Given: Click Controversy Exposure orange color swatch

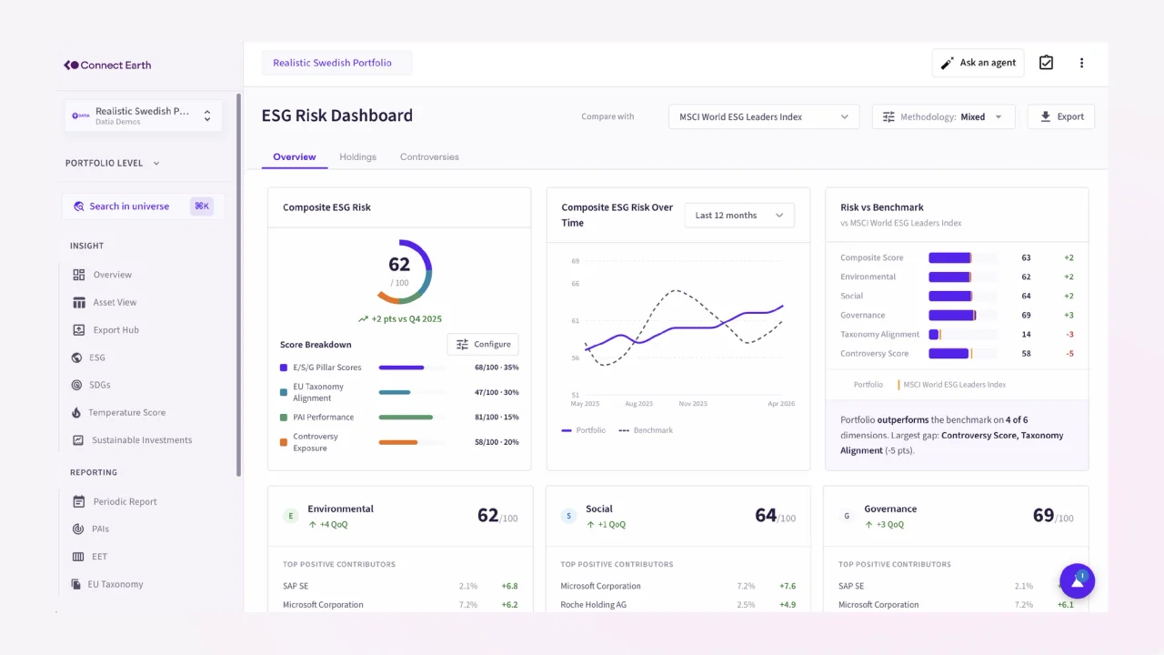Looking at the screenshot, I should 284,442.
